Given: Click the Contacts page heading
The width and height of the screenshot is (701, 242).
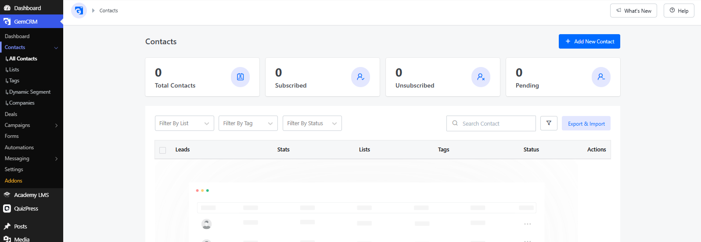Looking at the screenshot, I should coord(161,42).
